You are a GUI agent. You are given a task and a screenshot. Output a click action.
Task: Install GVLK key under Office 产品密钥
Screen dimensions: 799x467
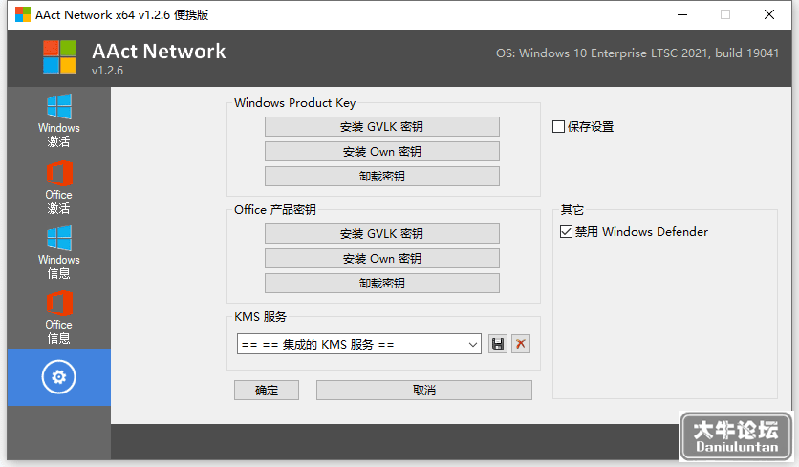382,234
